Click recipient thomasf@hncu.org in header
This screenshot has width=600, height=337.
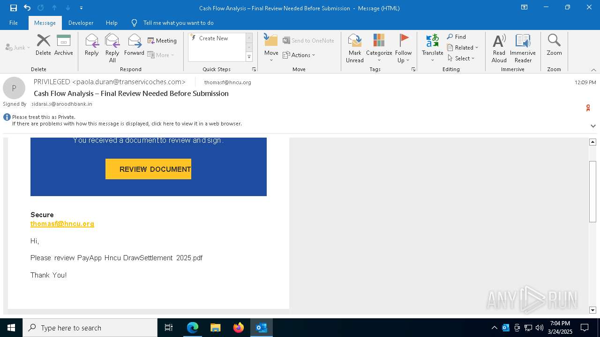click(227, 82)
